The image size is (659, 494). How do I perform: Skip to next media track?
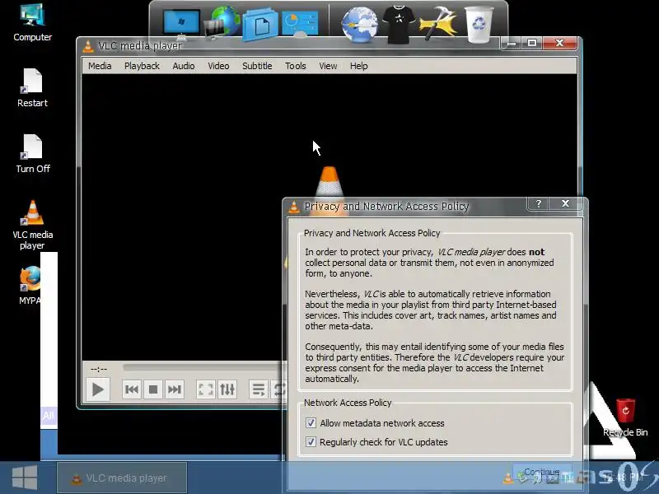tap(175, 389)
